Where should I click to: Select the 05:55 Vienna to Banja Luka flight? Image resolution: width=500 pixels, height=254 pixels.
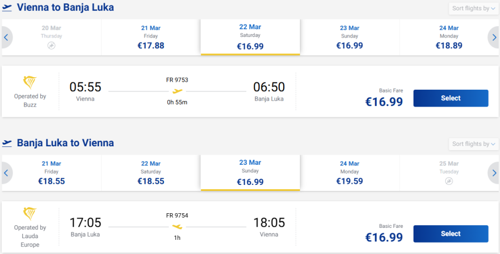[451, 98]
